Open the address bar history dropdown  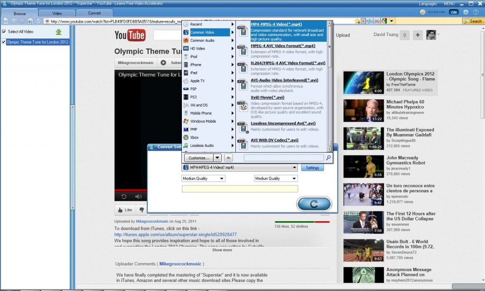(x=363, y=21)
